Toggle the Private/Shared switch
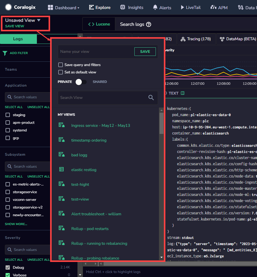The image size is (257, 277). click(x=81, y=82)
